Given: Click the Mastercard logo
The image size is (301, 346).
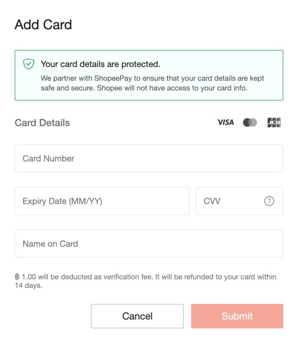Looking at the screenshot, I should (x=250, y=123).
